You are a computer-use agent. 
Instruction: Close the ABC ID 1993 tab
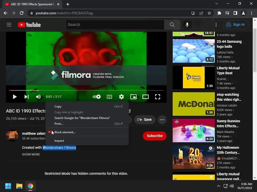click(x=58, y=4)
